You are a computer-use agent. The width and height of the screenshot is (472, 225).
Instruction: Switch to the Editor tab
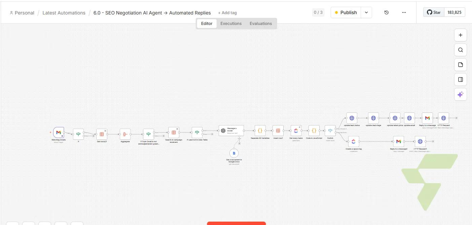(x=207, y=24)
